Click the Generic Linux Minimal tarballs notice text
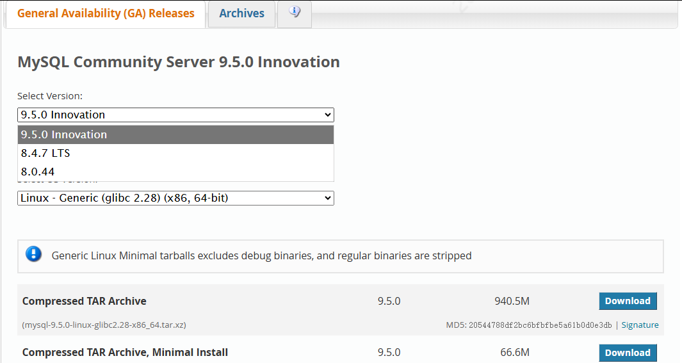Image resolution: width=682 pixels, height=363 pixels. [x=261, y=255]
